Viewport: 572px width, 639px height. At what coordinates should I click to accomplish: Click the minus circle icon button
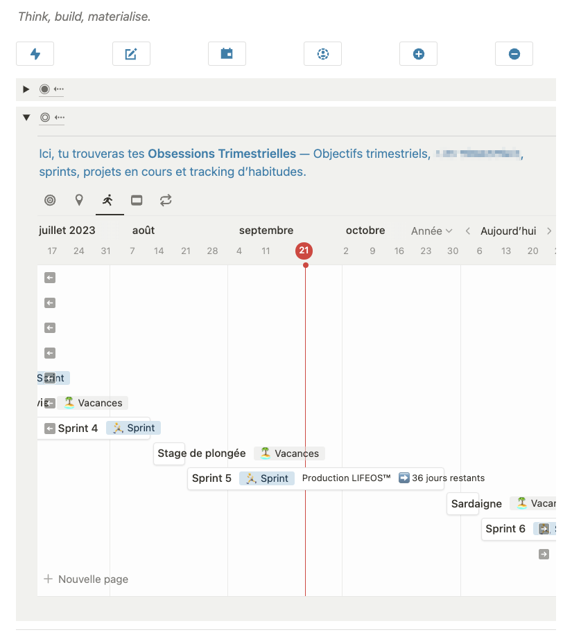pos(514,54)
